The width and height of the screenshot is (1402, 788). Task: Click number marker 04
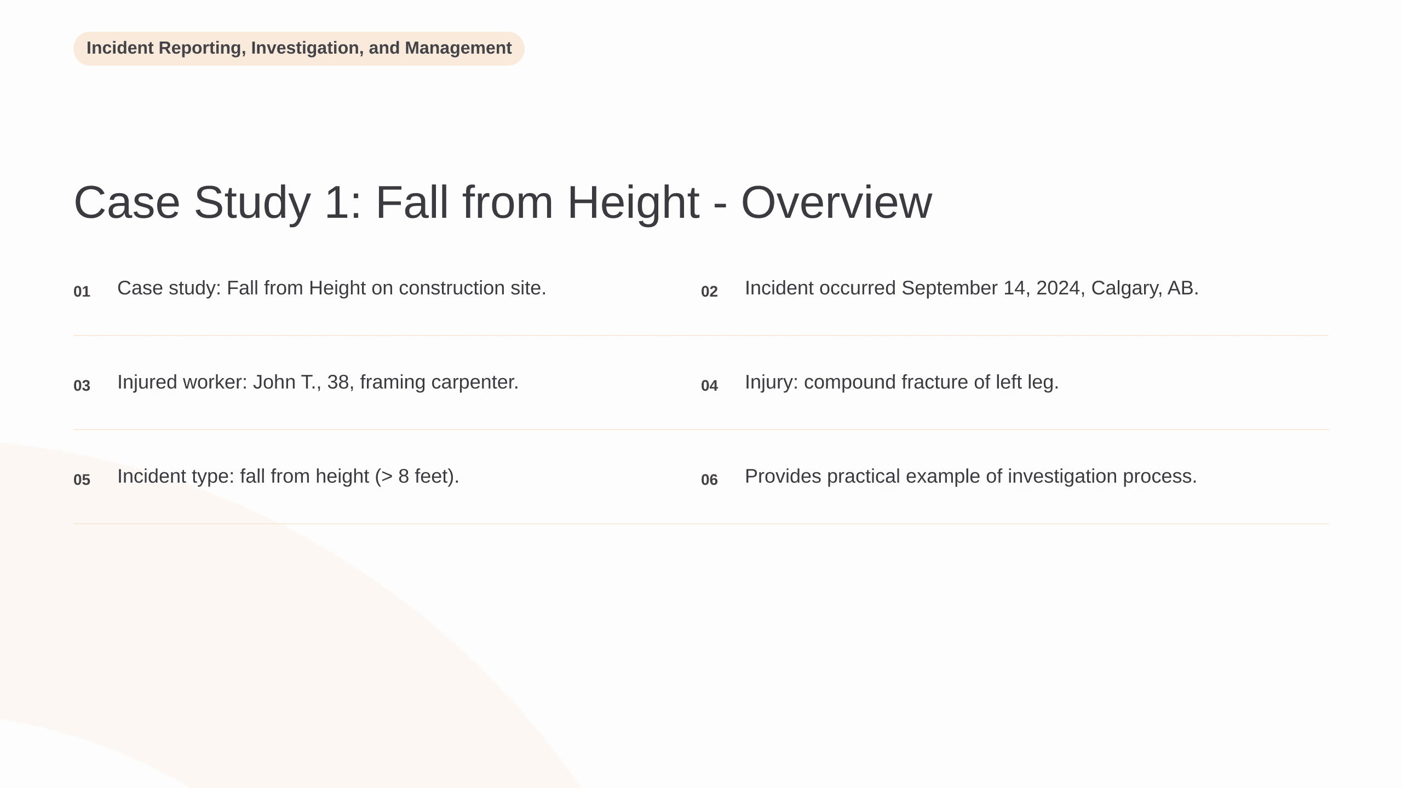pyautogui.click(x=709, y=386)
